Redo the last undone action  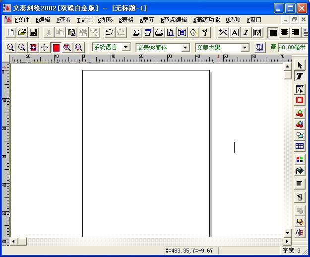(x=121, y=32)
